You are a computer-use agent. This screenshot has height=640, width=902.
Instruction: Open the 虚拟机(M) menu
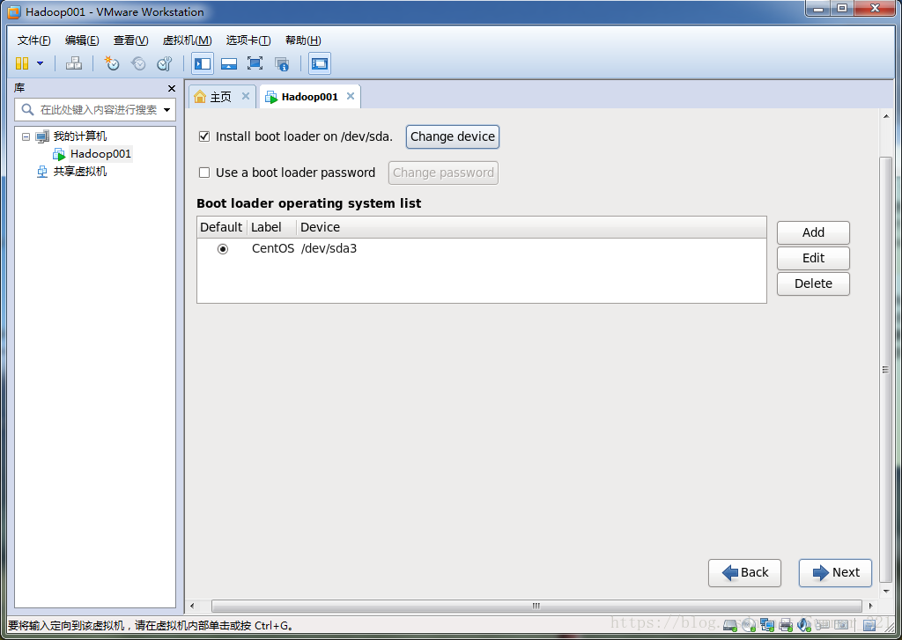coord(187,40)
